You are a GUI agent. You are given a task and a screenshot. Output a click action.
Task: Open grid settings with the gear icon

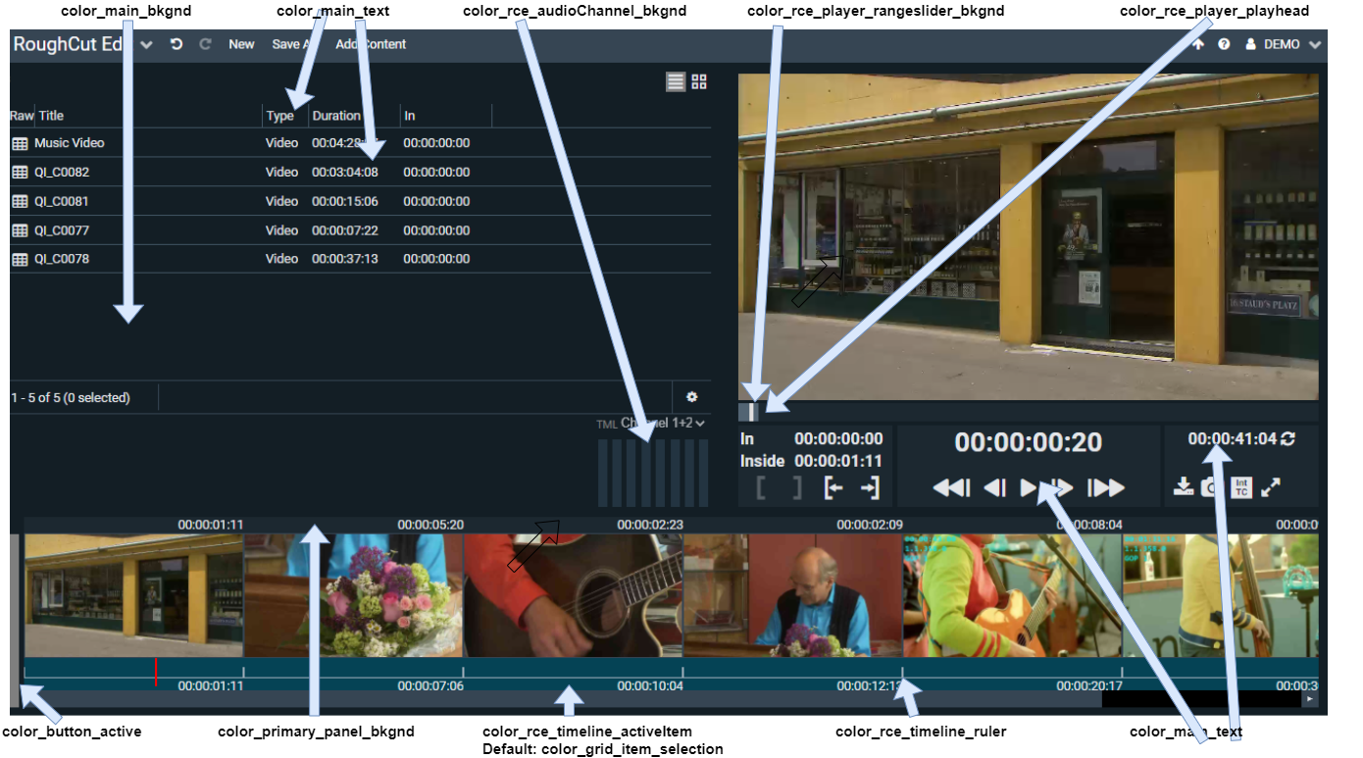tap(691, 397)
